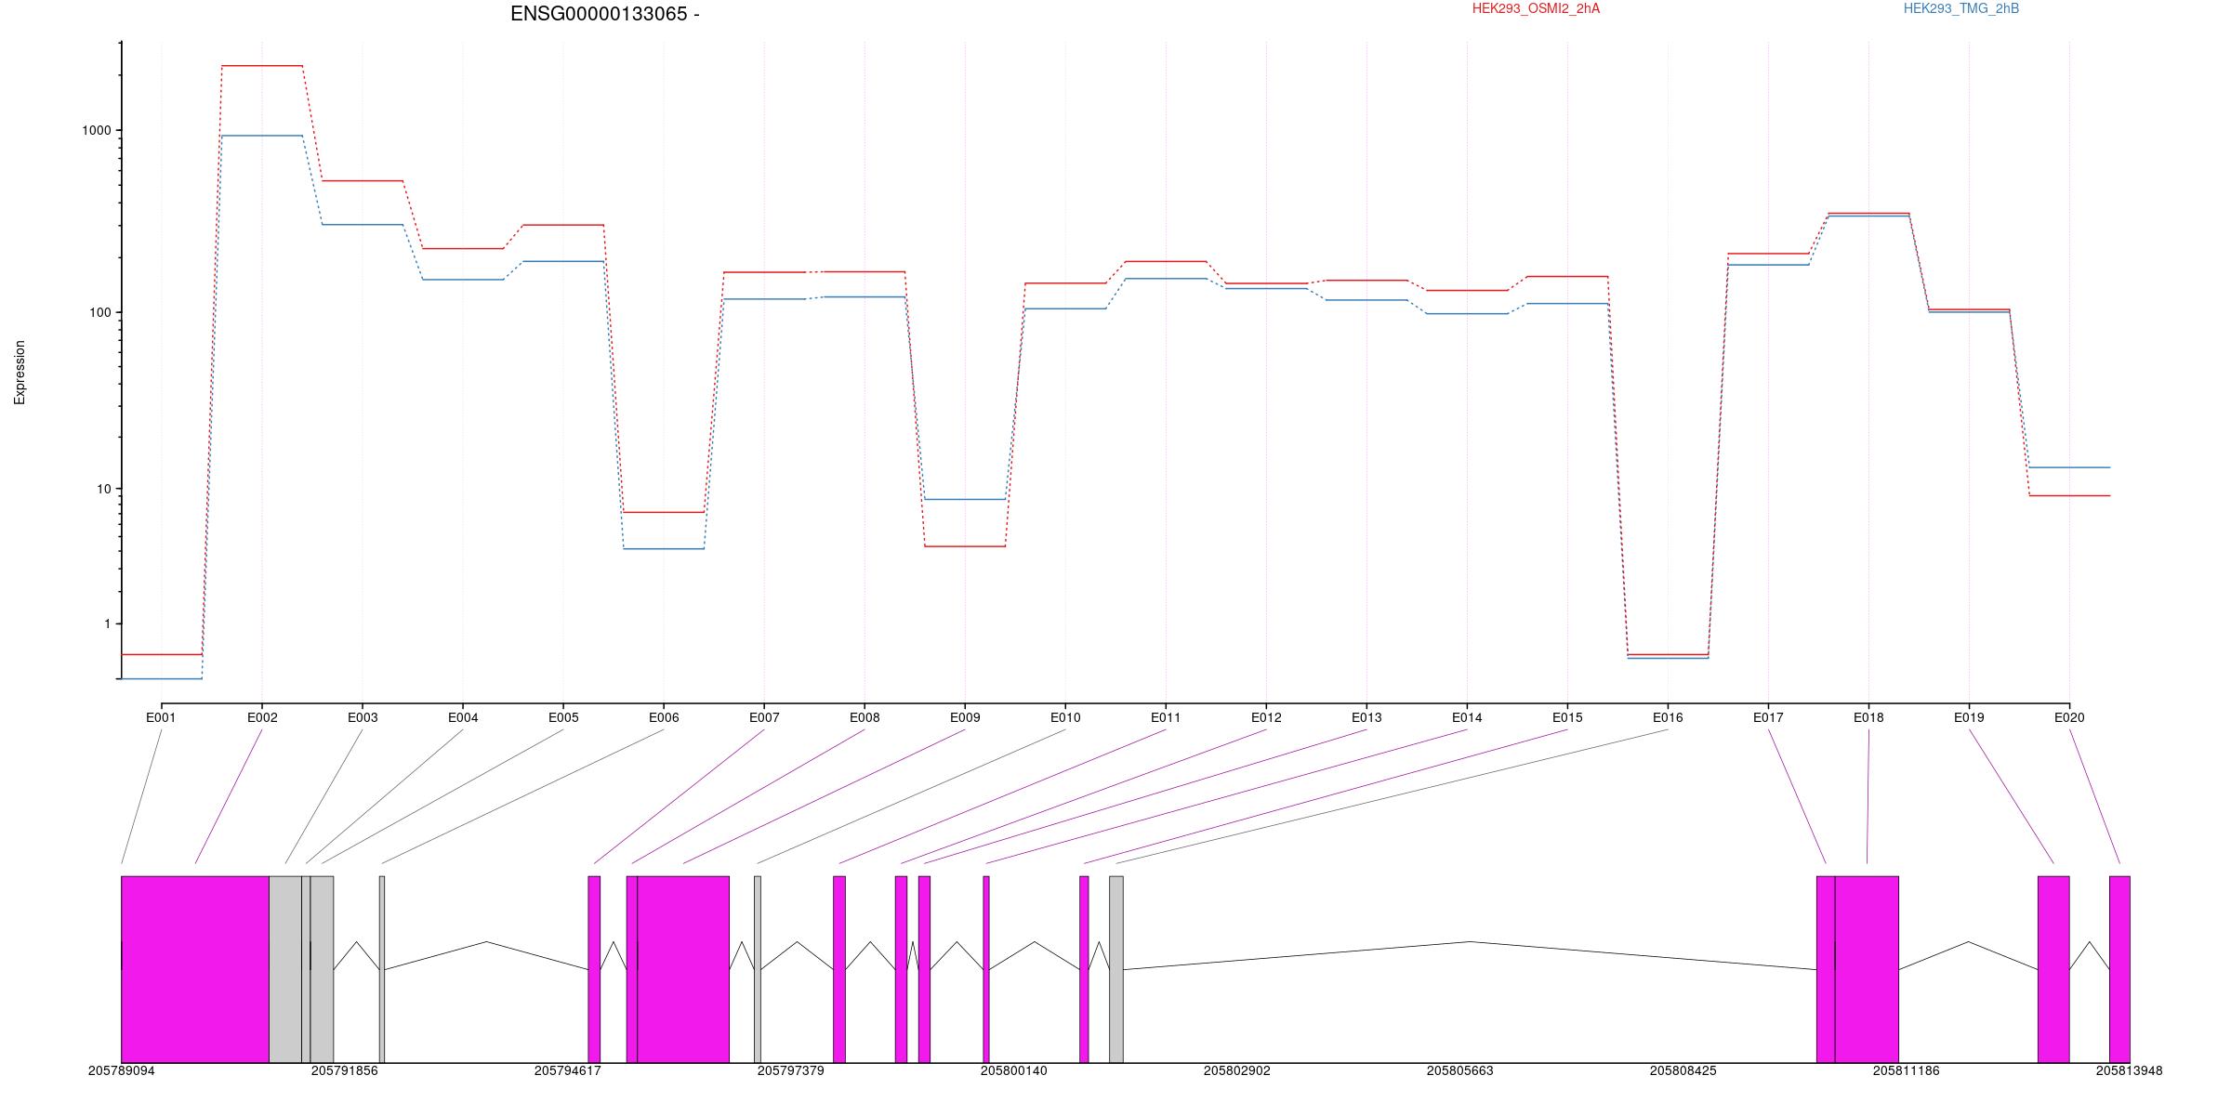Click the red expression line segment above E002
This screenshot has width=2231, height=1115.
pyautogui.click(x=262, y=66)
